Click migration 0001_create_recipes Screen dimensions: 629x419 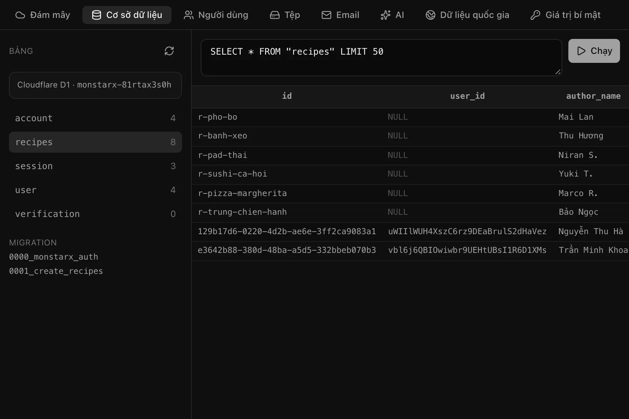coord(56,271)
